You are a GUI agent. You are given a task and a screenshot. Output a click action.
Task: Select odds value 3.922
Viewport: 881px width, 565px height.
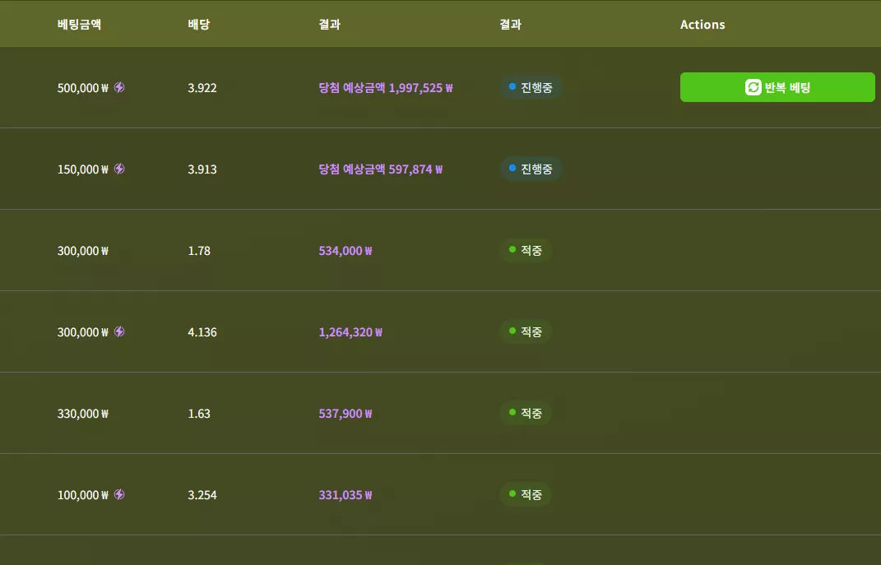(202, 88)
